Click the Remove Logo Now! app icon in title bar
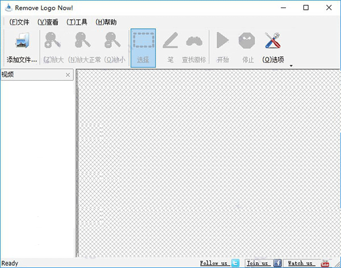 (x=9, y=8)
